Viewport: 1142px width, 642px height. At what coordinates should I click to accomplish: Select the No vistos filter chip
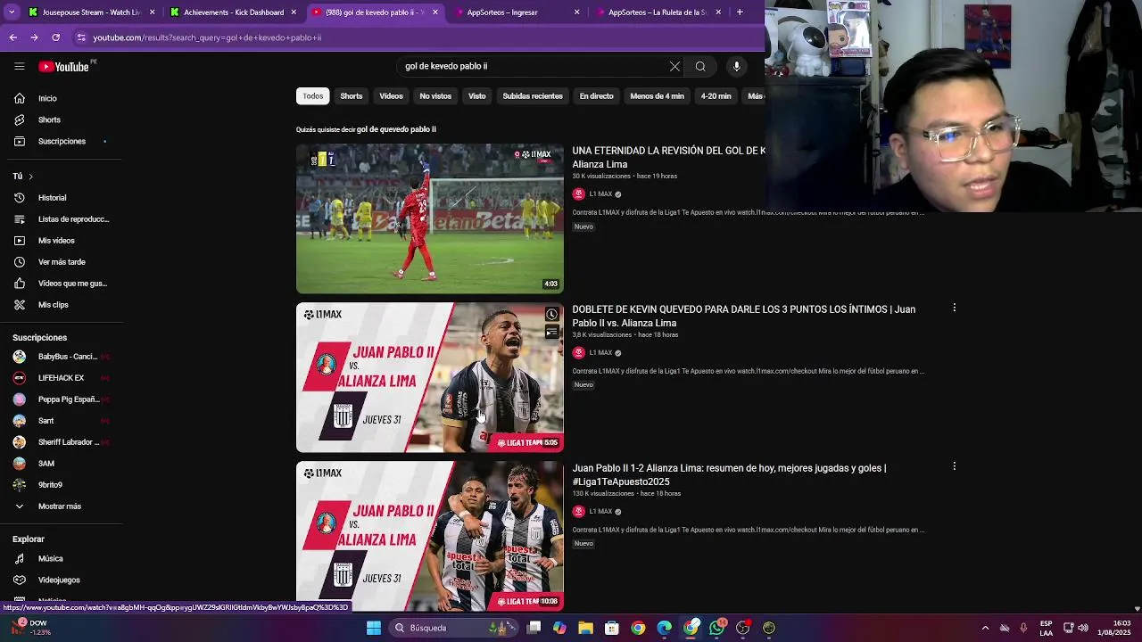pos(435,96)
